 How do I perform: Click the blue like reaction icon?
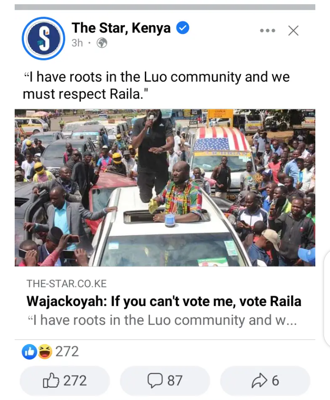[x=29, y=352]
